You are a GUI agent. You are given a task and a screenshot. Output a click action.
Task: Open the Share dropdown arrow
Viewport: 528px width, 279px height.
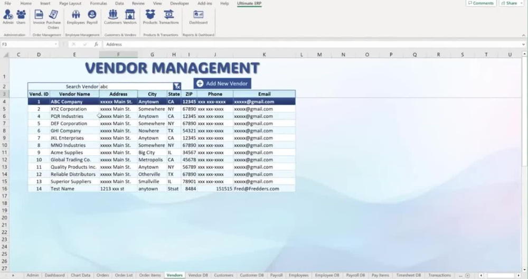coord(521,3)
